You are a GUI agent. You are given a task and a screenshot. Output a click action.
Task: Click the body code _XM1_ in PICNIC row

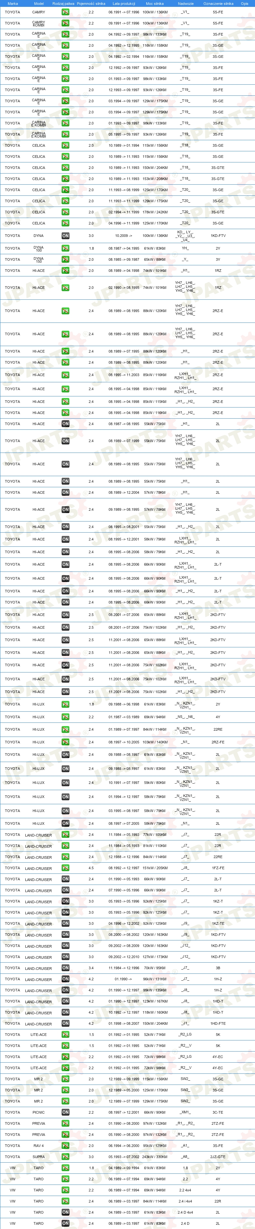185,1113
